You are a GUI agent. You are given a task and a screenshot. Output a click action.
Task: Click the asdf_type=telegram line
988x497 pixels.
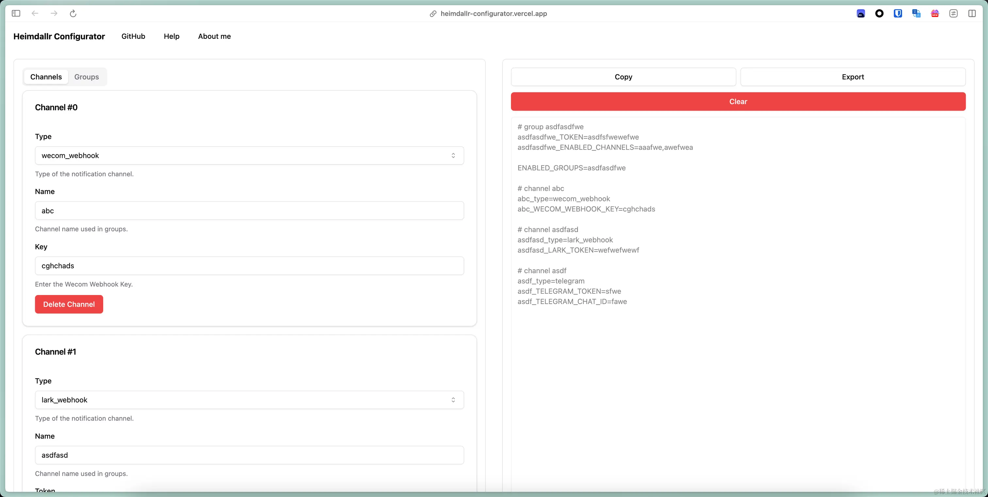click(551, 281)
